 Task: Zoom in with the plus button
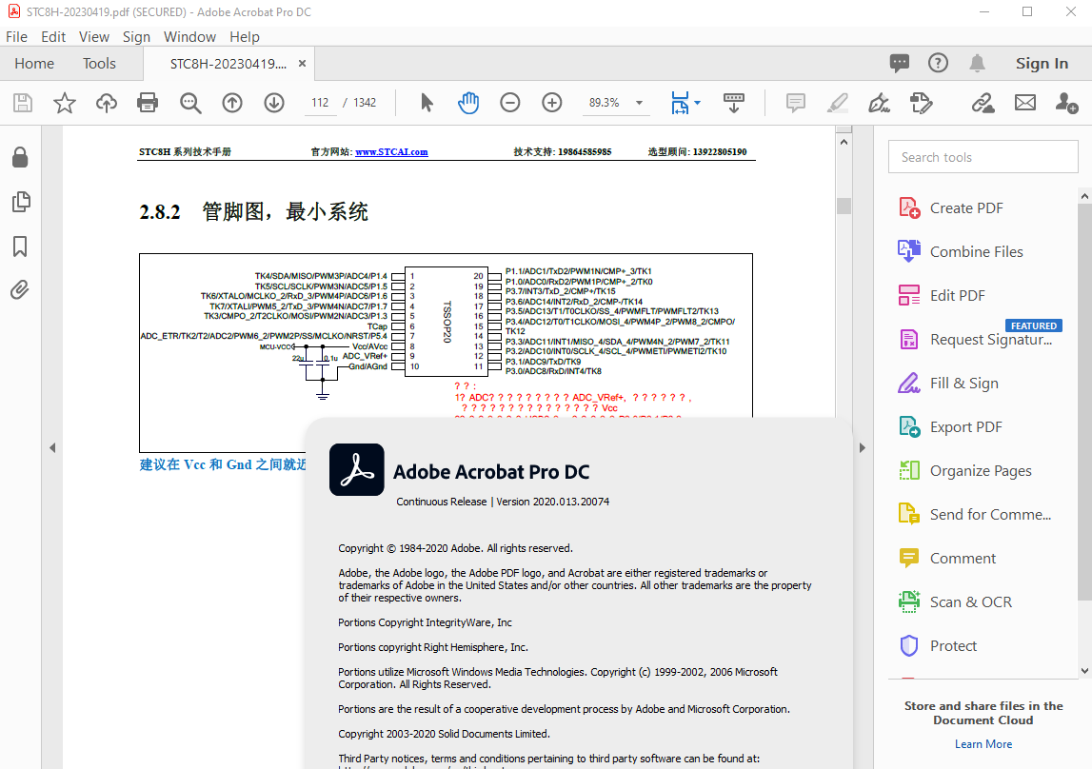point(552,103)
